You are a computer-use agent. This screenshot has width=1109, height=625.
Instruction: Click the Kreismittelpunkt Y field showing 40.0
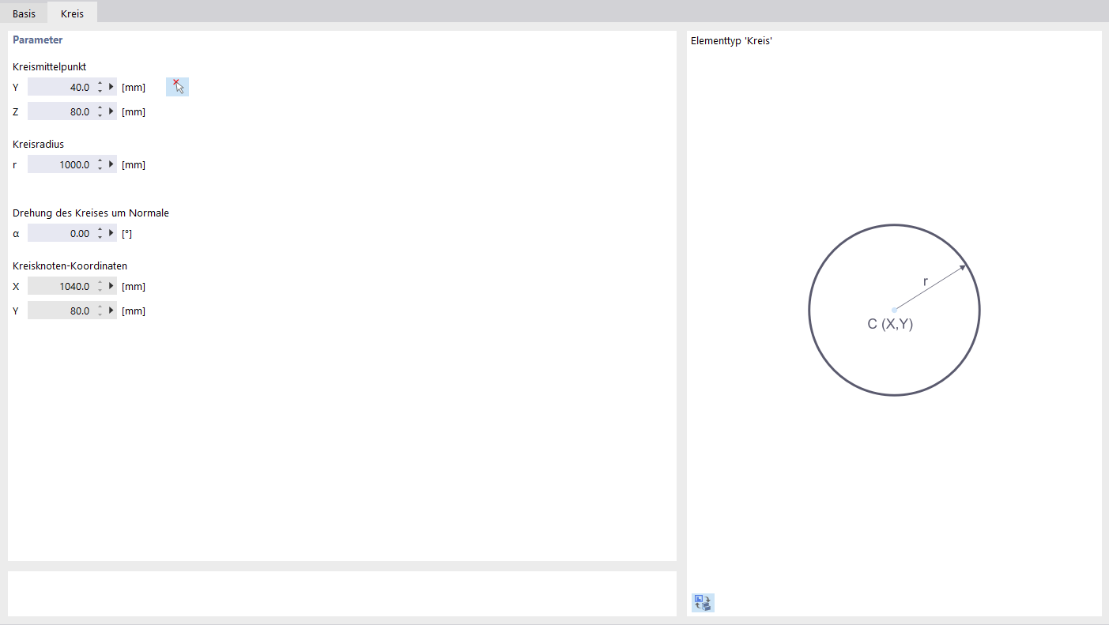(60, 87)
